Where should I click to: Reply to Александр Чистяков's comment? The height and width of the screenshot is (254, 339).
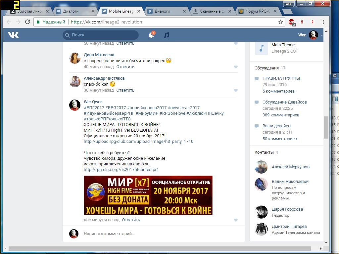[125, 90]
